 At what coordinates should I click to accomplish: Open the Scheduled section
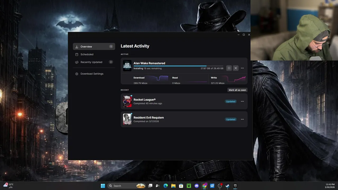point(94,54)
